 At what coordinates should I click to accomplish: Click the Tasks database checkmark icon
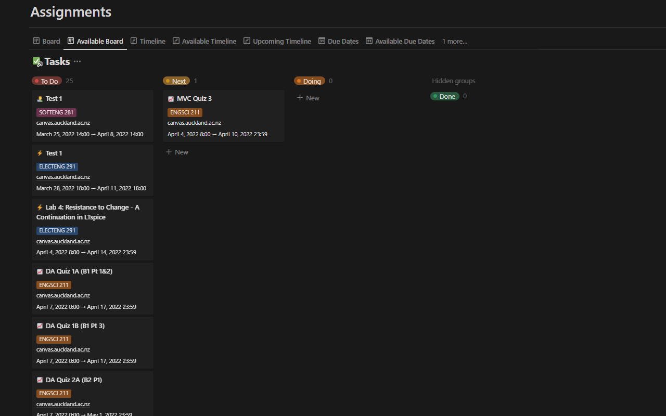pyautogui.click(x=37, y=62)
